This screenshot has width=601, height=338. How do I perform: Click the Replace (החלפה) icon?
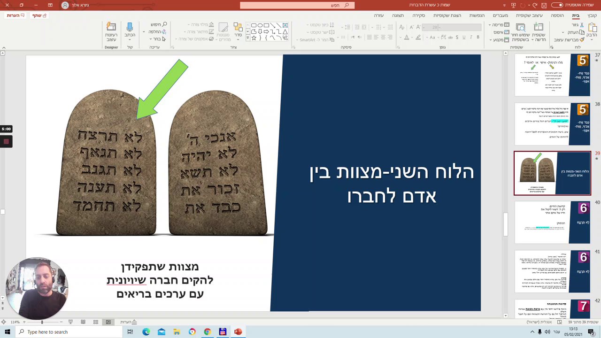164,31
